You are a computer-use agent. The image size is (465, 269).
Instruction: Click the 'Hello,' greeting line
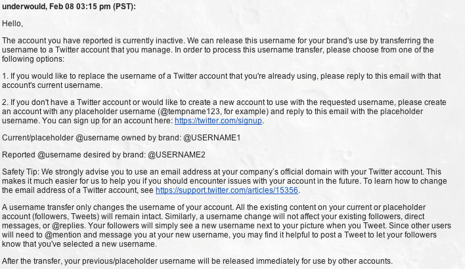click(x=12, y=24)
